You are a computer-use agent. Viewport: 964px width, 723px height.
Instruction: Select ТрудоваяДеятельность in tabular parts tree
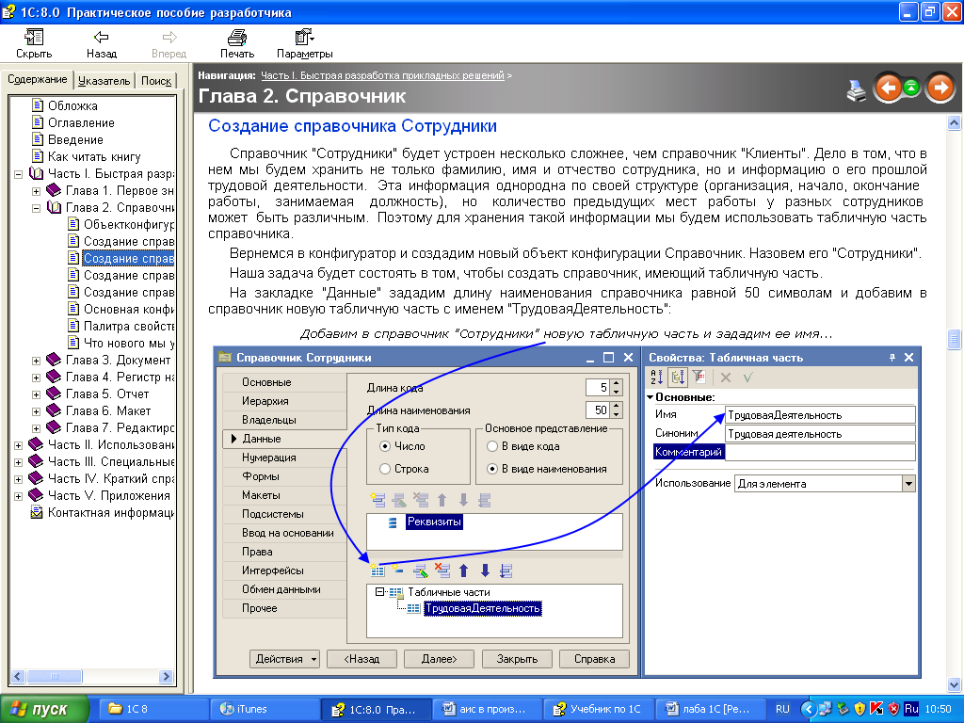pos(483,609)
